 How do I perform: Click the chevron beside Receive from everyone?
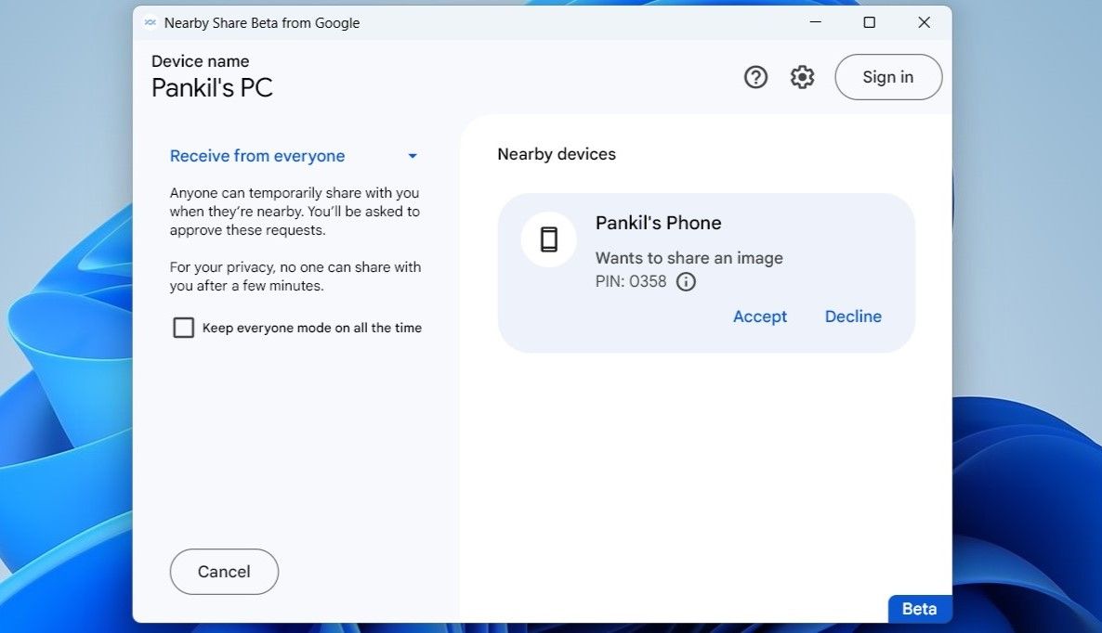click(x=412, y=155)
